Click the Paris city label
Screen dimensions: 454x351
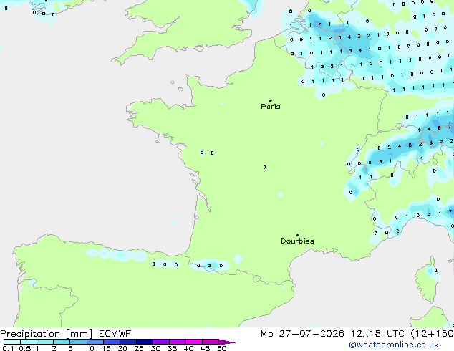click(271, 107)
